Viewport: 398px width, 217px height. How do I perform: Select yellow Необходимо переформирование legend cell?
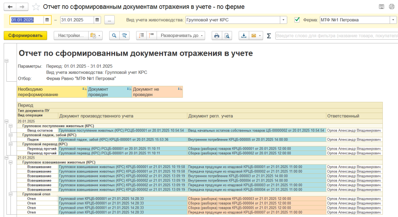(x=52, y=92)
